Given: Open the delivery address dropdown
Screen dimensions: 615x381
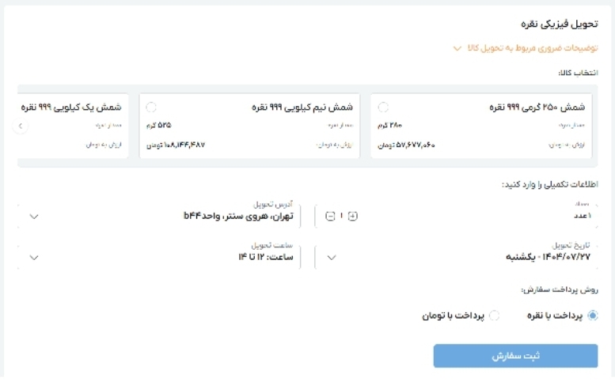Looking at the screenshot, I should [33, 216].
